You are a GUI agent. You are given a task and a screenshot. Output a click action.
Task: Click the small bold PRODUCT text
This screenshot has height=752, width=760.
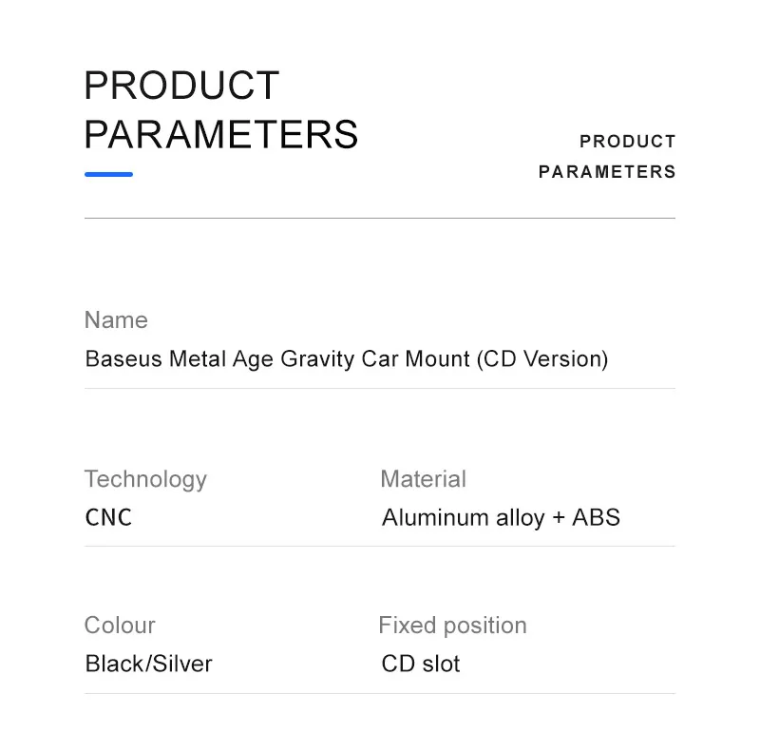point(627,142)
